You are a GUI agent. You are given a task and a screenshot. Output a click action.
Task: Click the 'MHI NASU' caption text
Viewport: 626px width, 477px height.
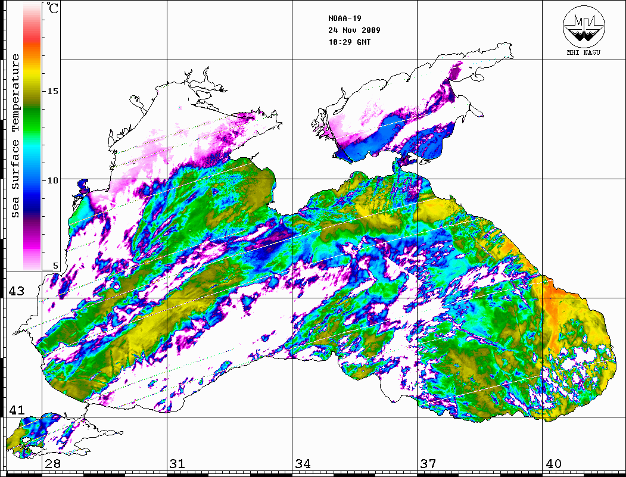click(x=583, y=52)
